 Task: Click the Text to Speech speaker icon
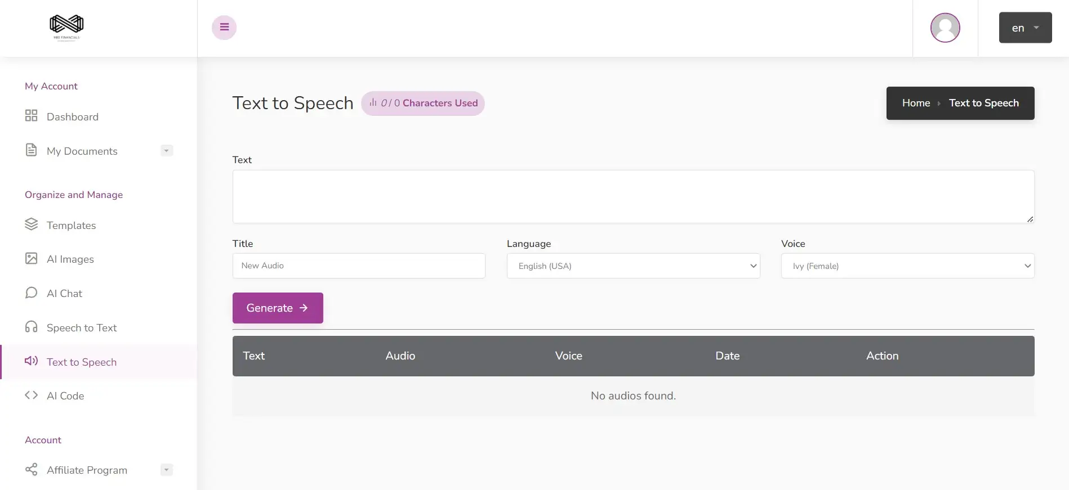click(32, 361)
